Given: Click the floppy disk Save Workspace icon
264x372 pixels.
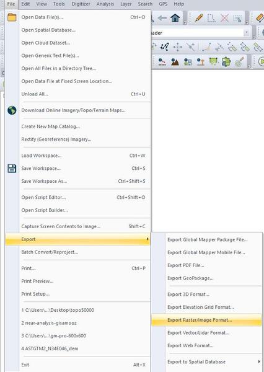Looking at the screenshot, I should tap(12, 169).
